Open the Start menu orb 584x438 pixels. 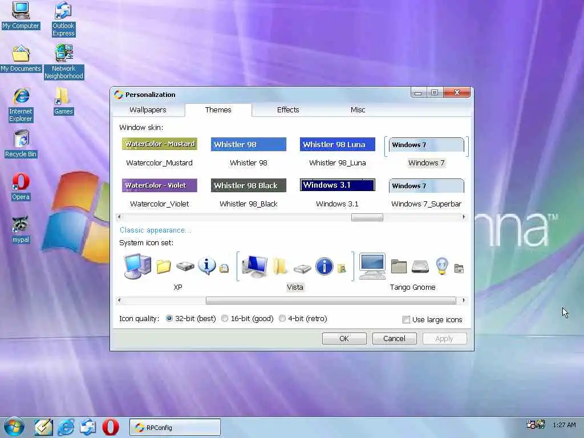[x=14, y=427]
